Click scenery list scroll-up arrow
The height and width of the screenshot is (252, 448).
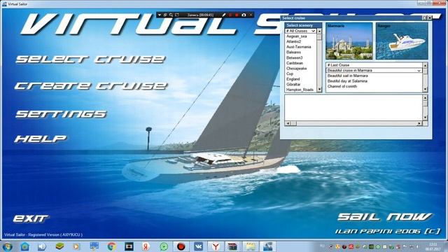click(319, 31)
